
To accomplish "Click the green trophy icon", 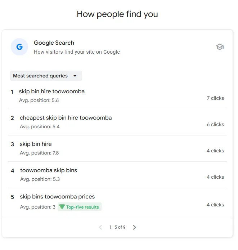I will [x=62, y=207].
